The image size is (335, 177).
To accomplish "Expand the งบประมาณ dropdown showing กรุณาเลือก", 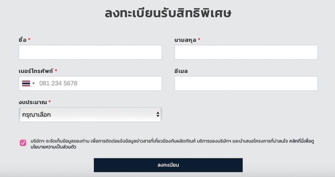I will pyautogui.click(x=90, y=115).
